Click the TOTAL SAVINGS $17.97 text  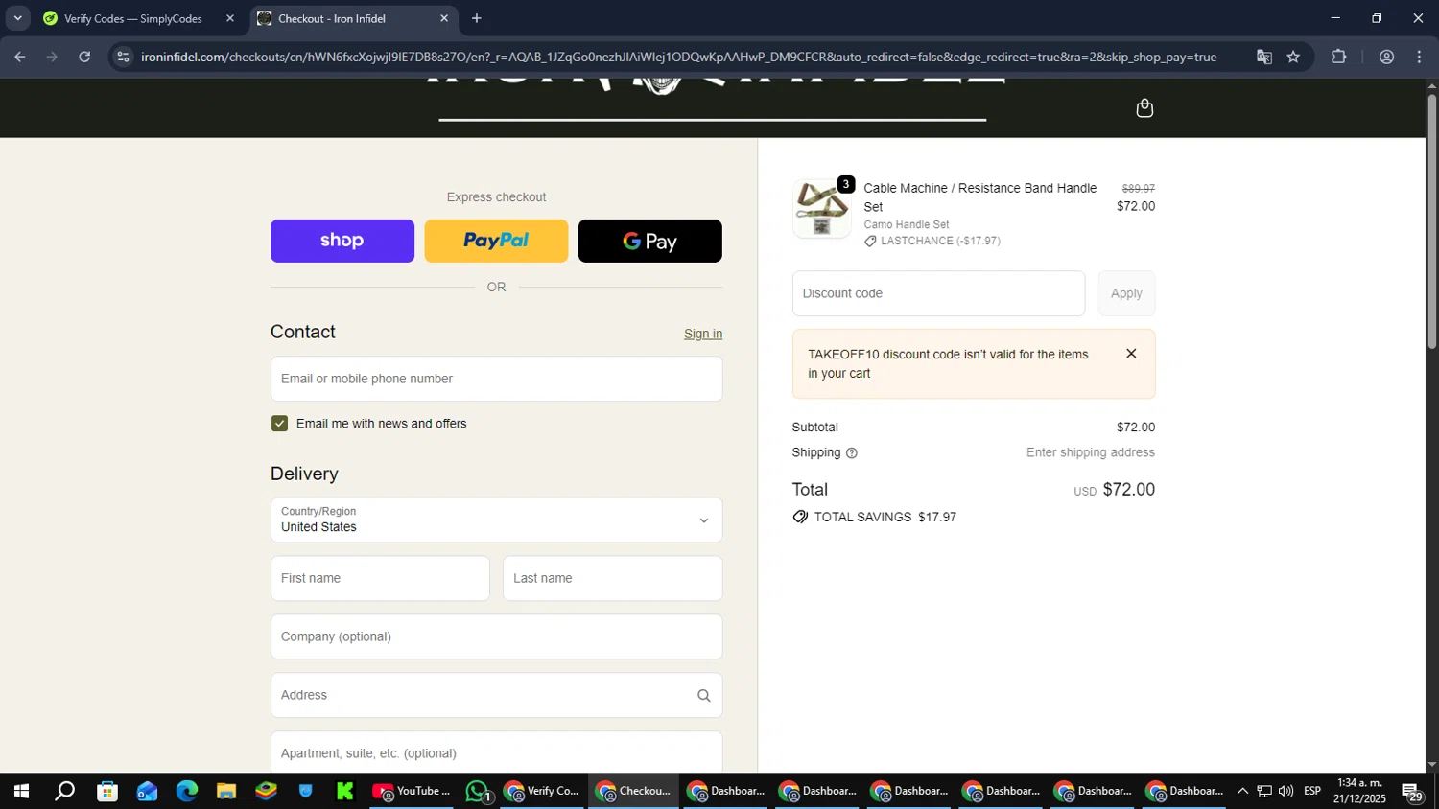885,518
